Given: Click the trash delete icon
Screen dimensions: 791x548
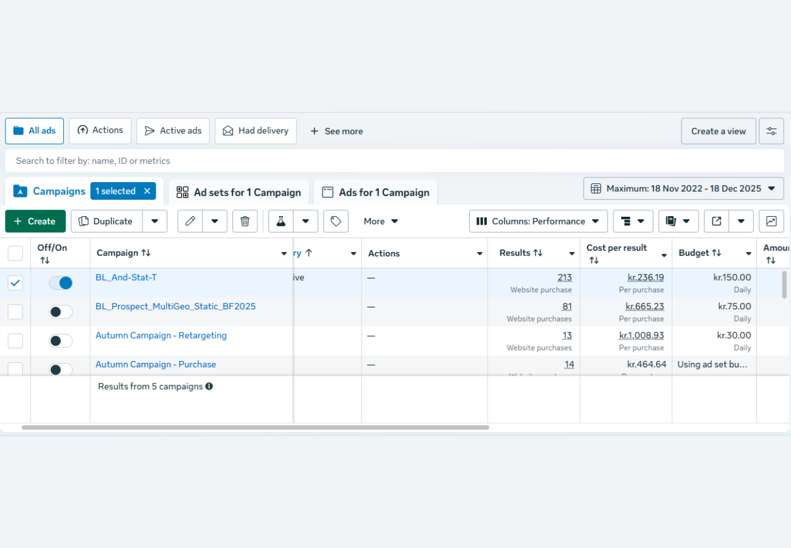Looking at the screenshot, I should [x=245, y=221].
